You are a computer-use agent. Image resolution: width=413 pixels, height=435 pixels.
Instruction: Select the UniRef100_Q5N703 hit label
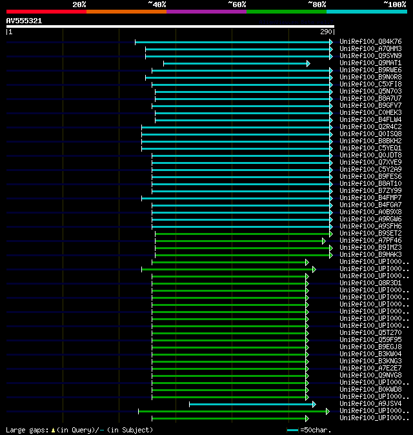(x=370, y=91)
